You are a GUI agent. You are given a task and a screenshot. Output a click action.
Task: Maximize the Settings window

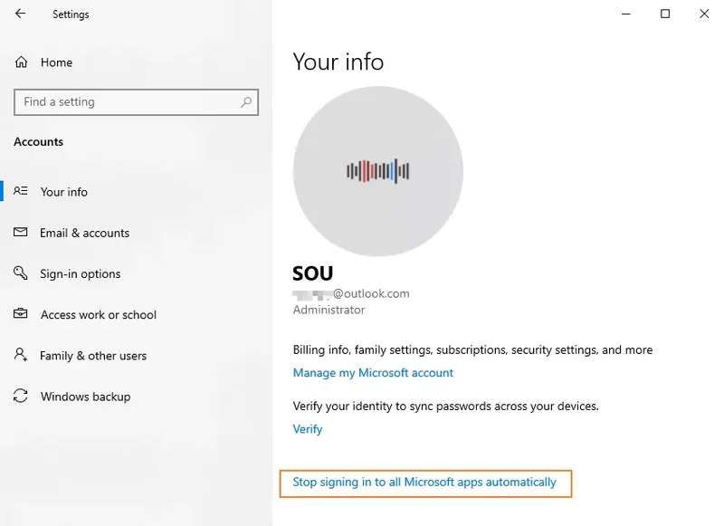[x=665, y=14]
